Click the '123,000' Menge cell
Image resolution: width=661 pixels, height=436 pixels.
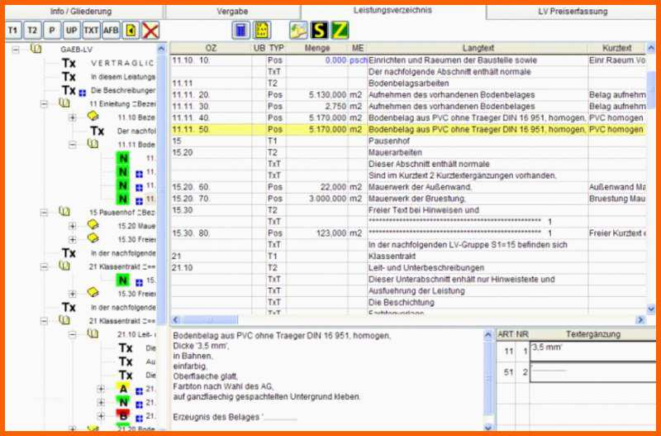point(317,233)
